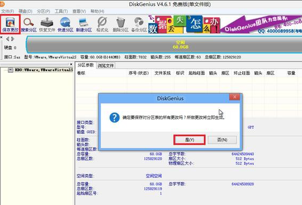The image size is (302, 205).
Task: Close the DiskGenius confirmation dialog
Action: (x=235, y=97)
